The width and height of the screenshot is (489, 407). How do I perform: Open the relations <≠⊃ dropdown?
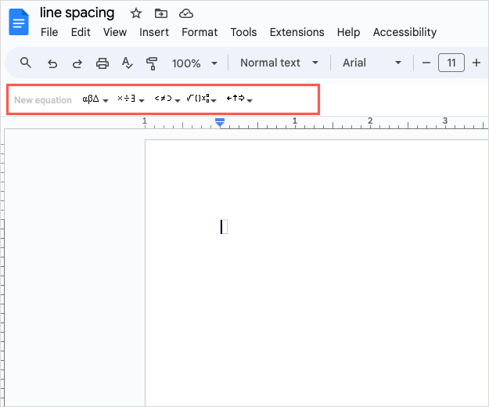(167, 99)
